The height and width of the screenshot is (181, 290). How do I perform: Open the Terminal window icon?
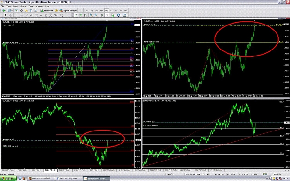click(x=31, y=11)
